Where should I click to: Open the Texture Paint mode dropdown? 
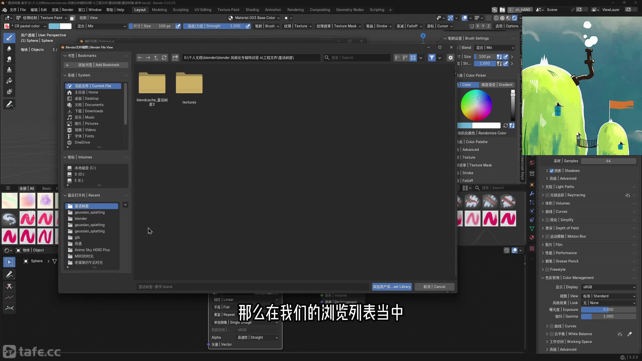point(42,18)
